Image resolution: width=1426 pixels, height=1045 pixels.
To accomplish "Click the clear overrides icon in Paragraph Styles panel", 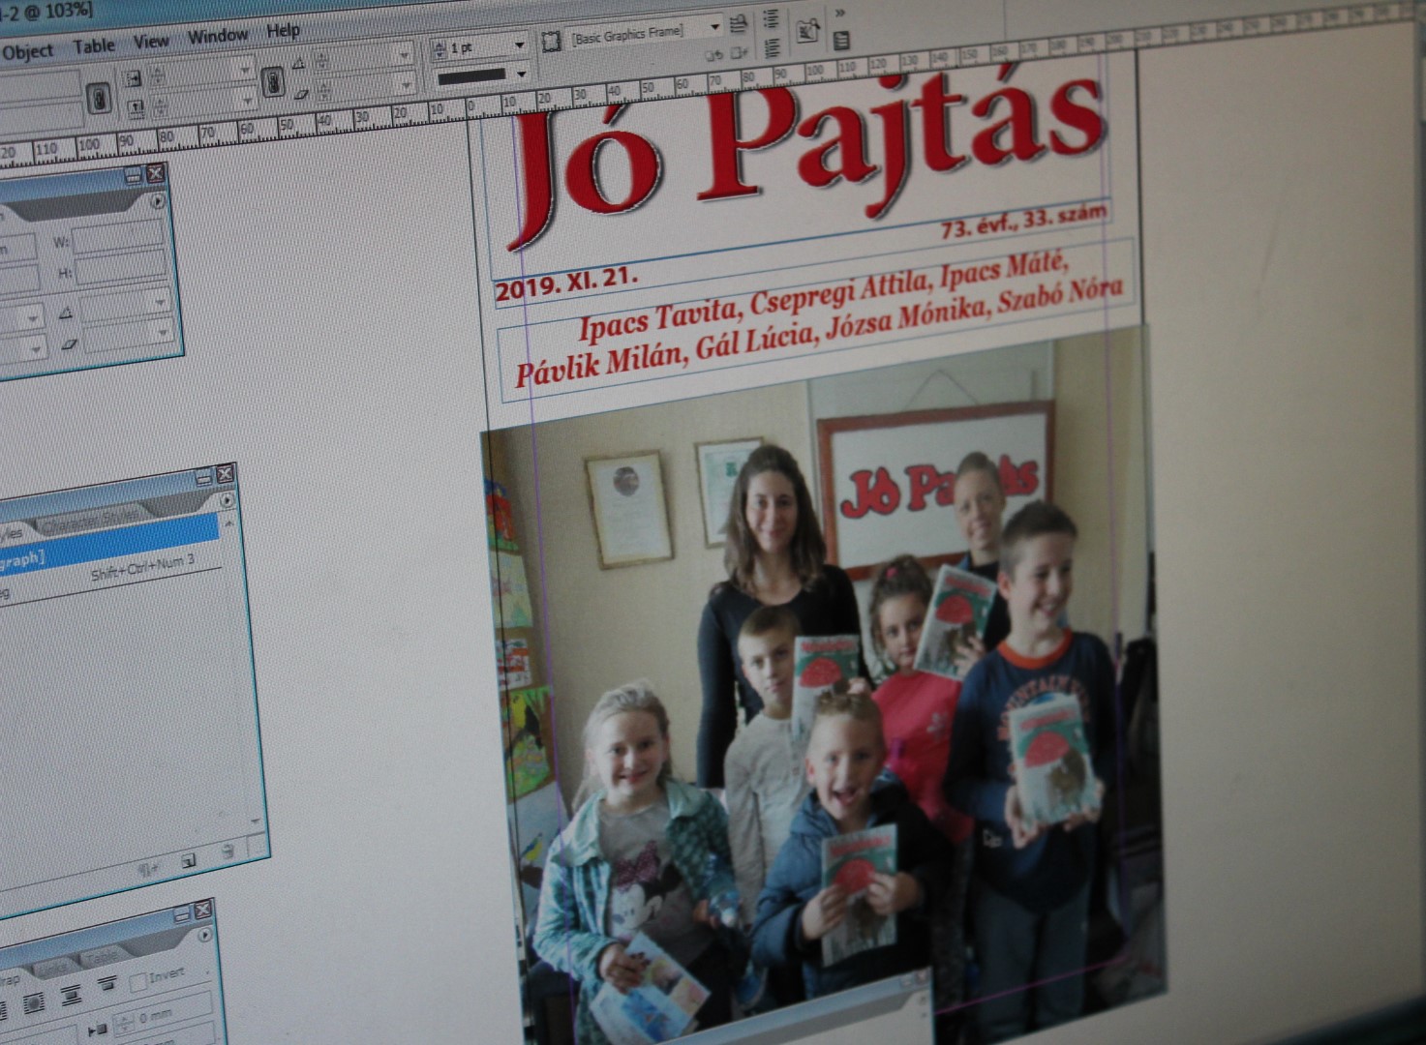I will pos(148,868).
